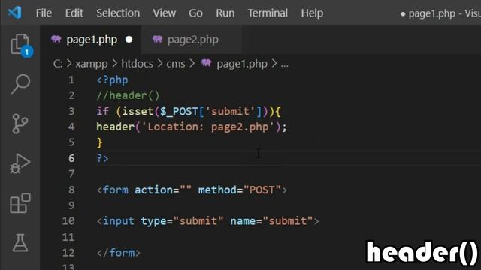This screenshot has width=481, height=270.
Task: Open the Help menu
Action: pos(312,13)
